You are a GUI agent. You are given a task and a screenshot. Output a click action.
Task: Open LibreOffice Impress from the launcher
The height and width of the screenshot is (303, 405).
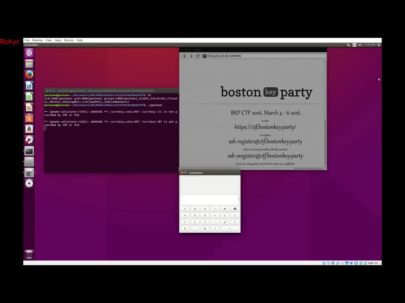point(29,107)
